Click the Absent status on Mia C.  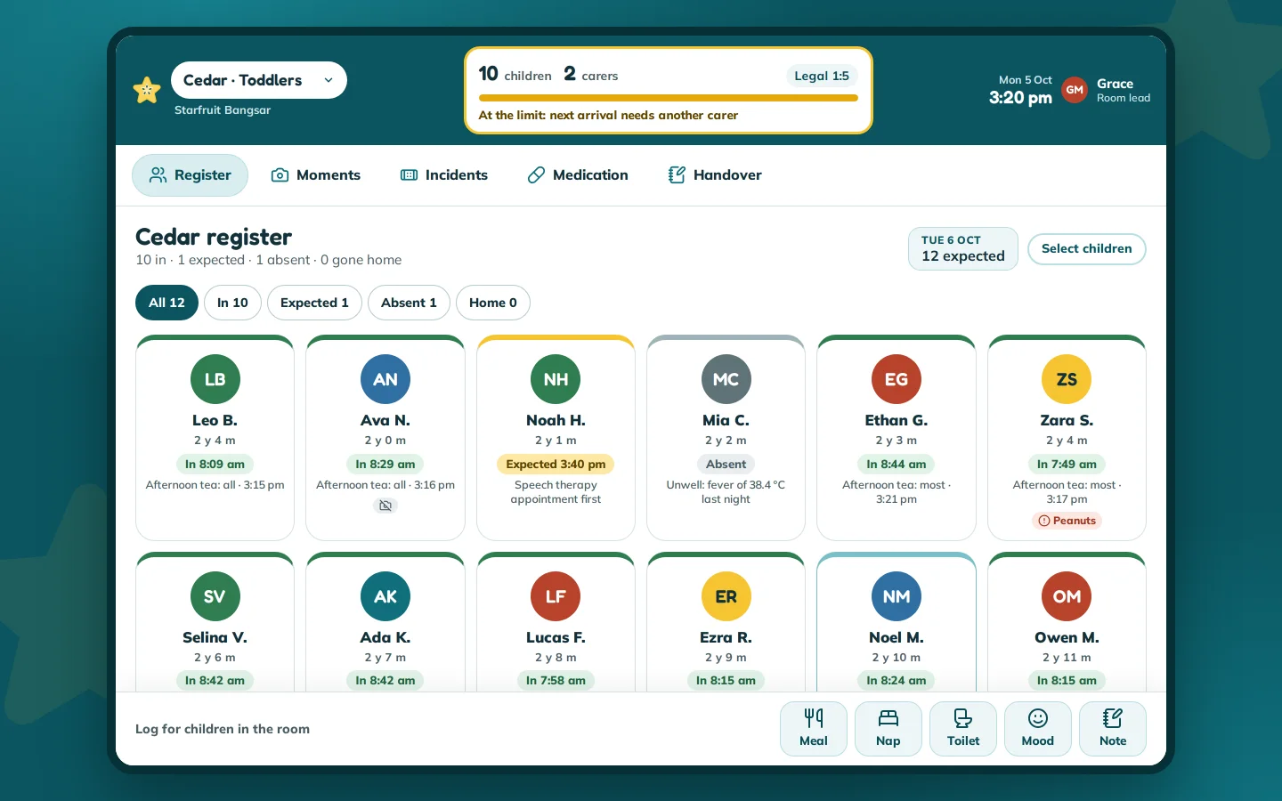[726, 464]
